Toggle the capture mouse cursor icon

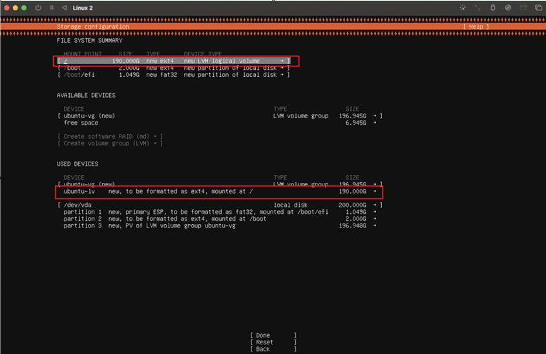(x=463, y=8)
